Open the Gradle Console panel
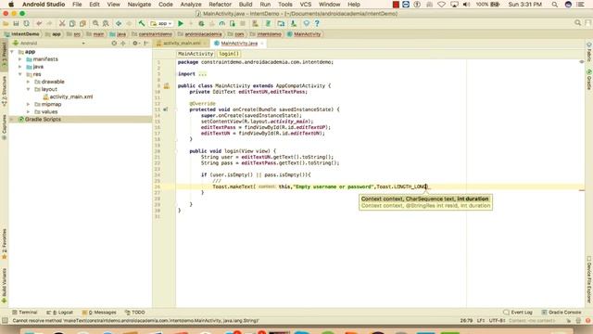The width and height of the screenshot is (593, 334). 561,313
